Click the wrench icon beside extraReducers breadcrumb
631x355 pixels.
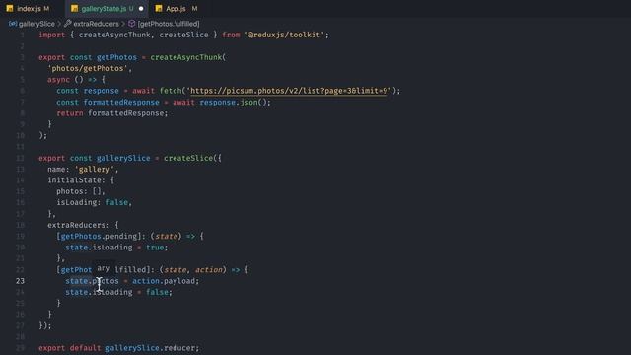point(68,24)
